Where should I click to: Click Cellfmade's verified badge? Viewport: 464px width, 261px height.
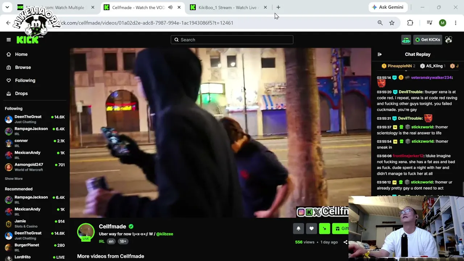(131, 227)
